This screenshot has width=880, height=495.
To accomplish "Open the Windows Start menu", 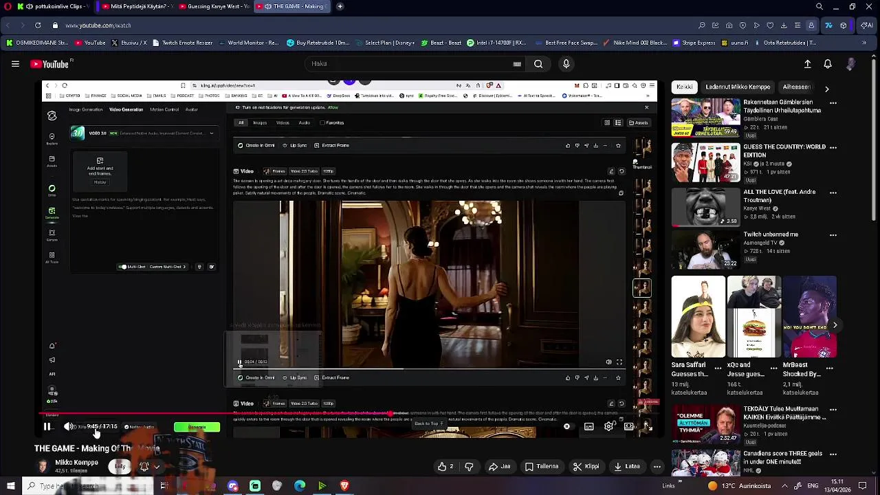I will tap(10, 486).
